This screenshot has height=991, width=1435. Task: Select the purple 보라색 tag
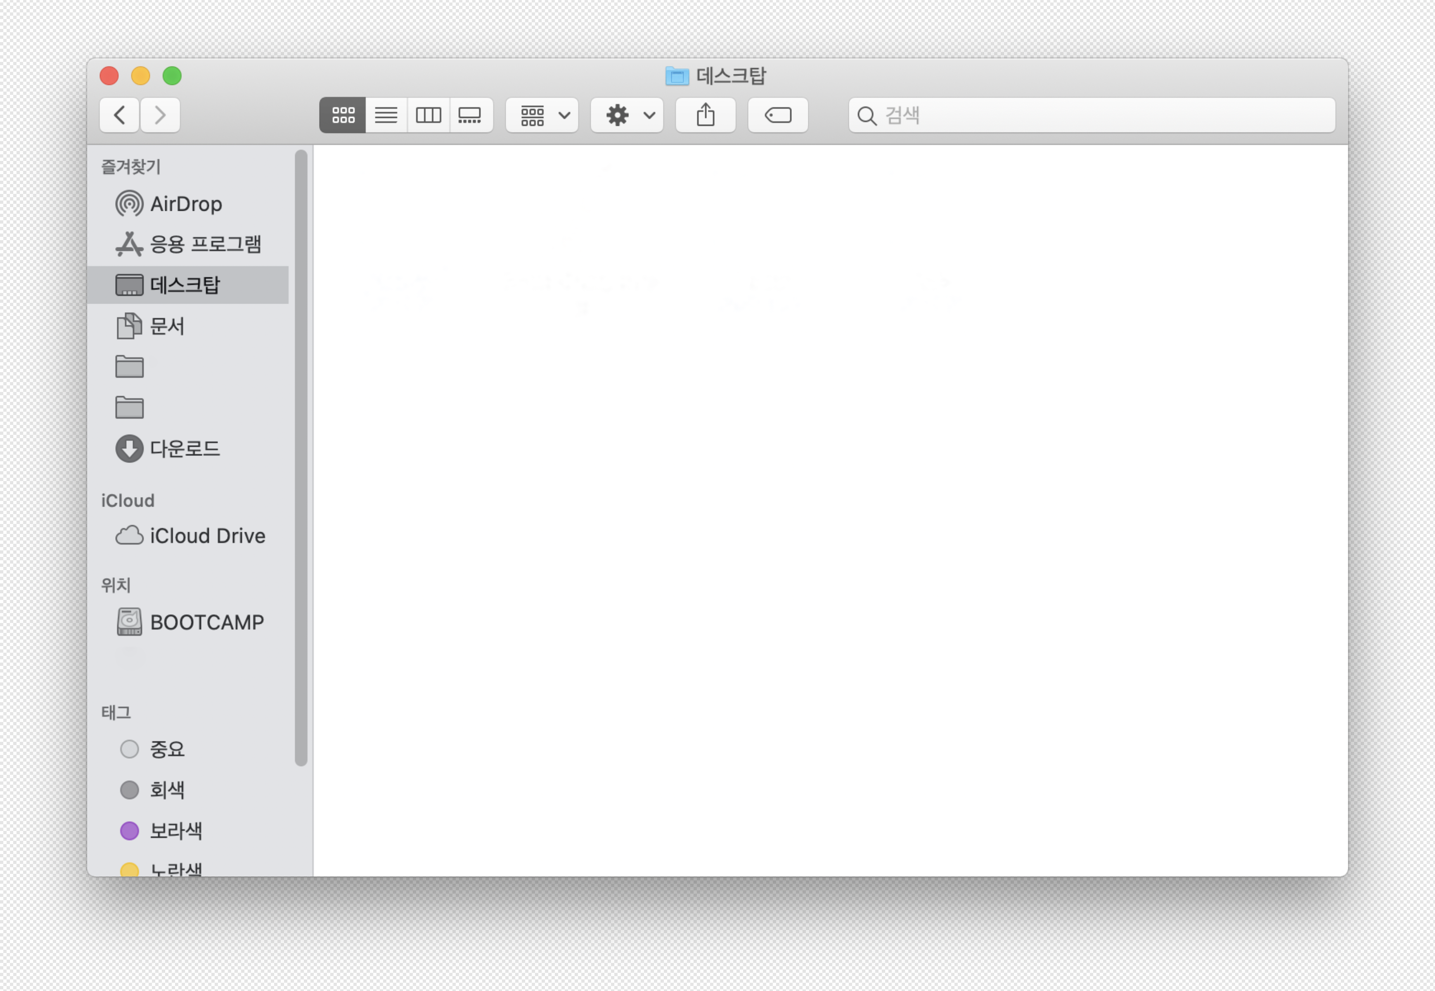(x=176, y=831)
